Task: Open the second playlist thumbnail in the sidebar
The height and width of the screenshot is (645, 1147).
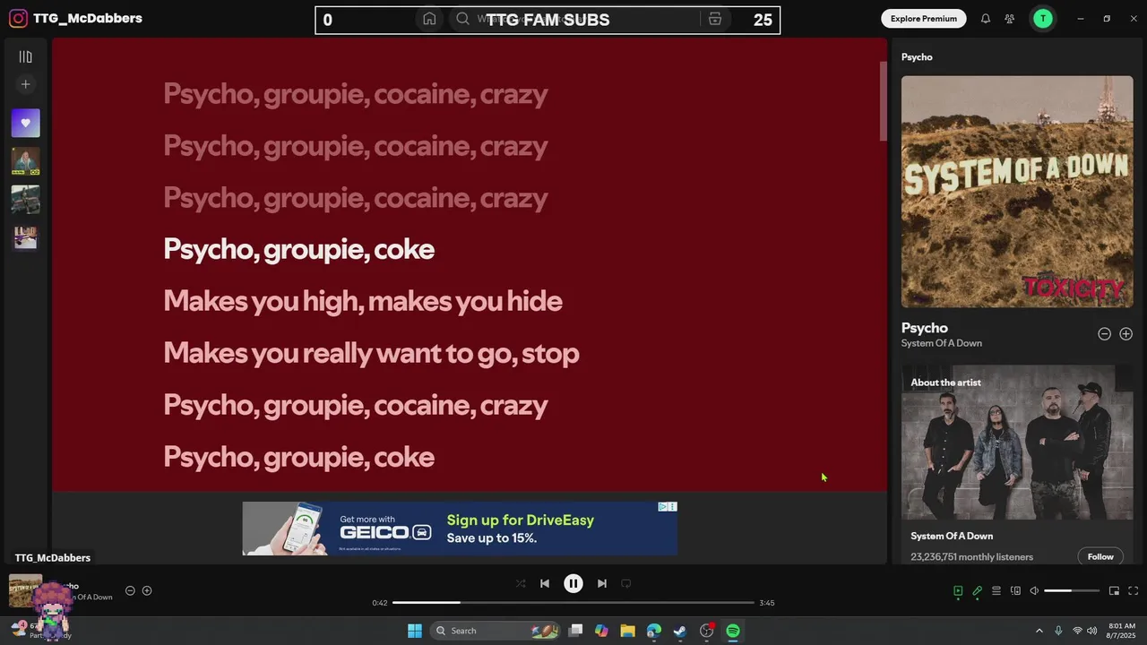Action: pyautogui.click(x=25, y=200)
